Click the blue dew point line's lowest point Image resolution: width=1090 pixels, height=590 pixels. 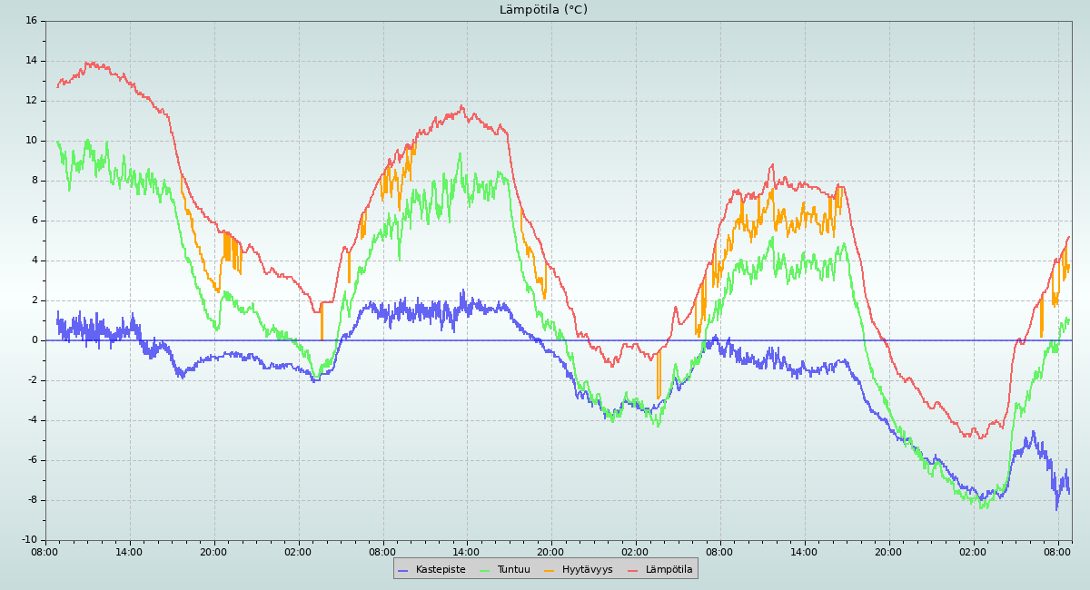[x=1056, y=509]
